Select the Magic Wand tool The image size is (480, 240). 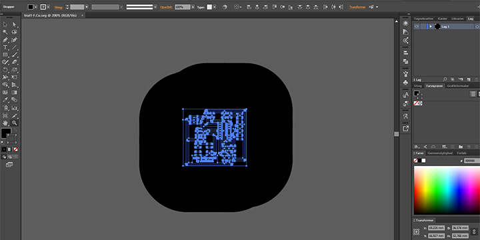coord(5,32)
